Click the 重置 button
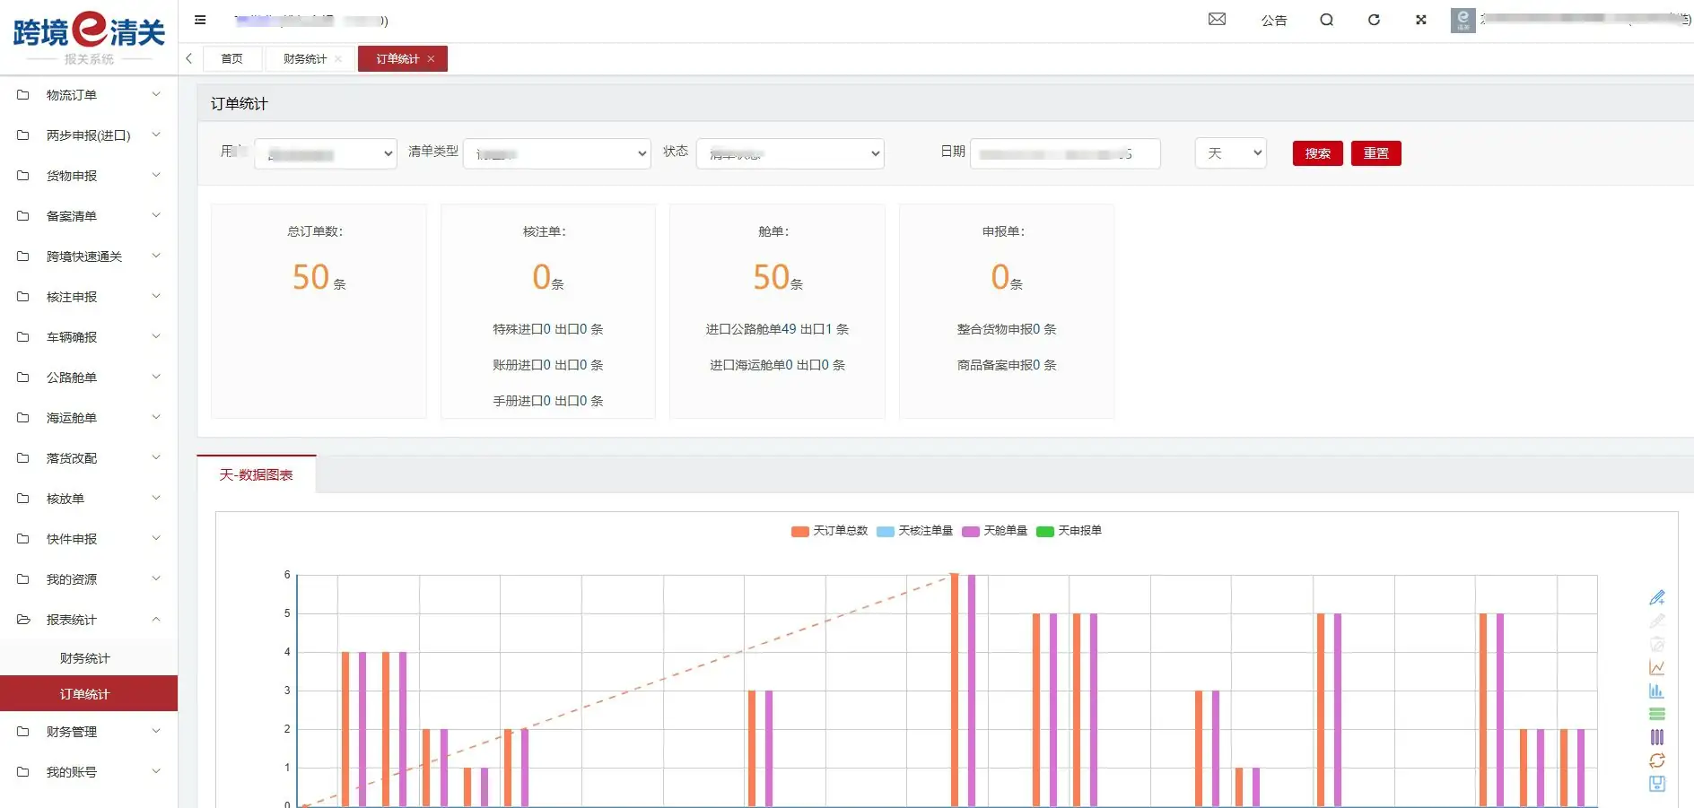The height and width of the screenshot is (808, 1694). click(x=1375, y=153)
